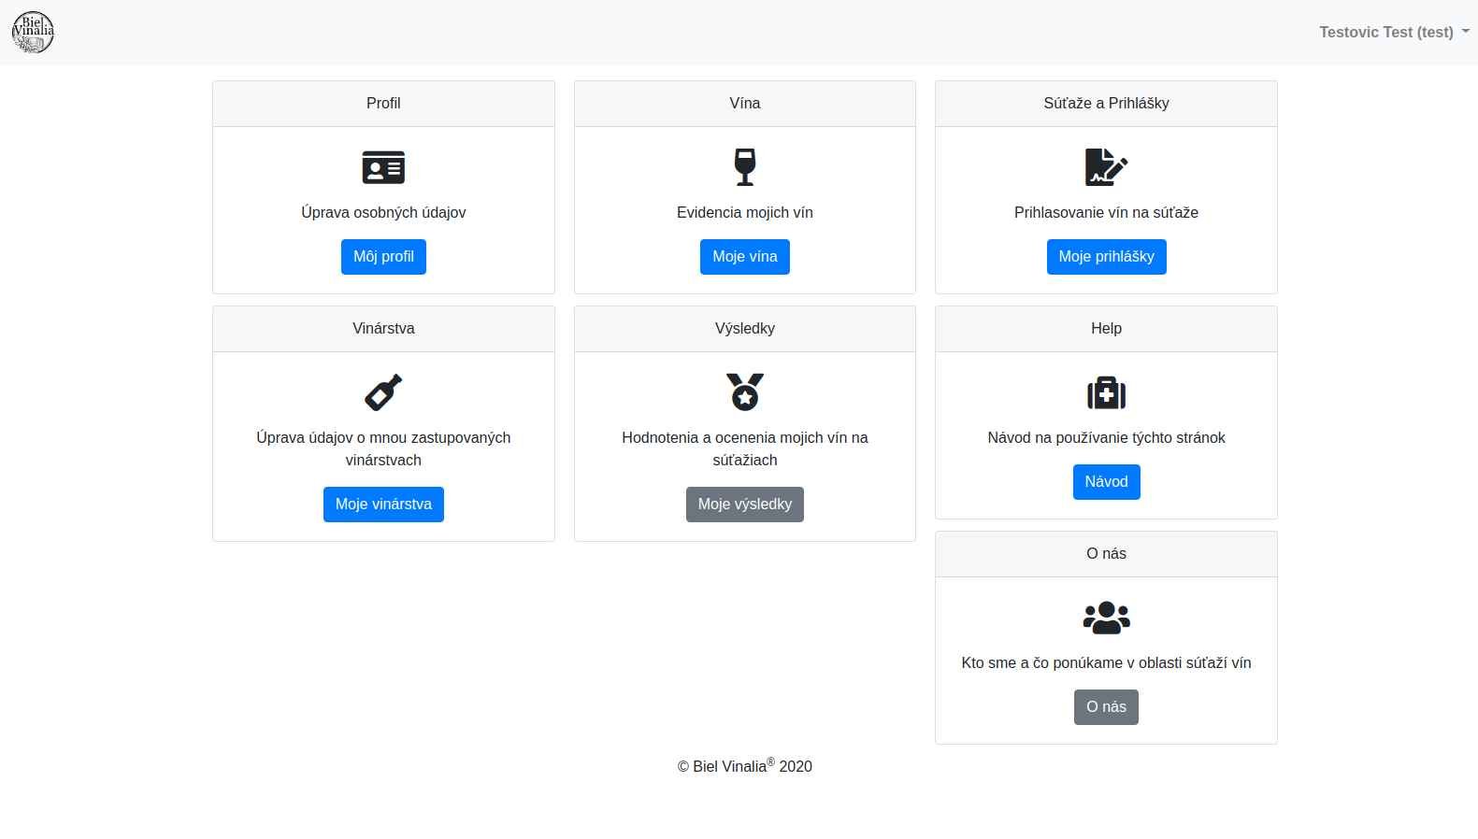The width and height of the screenshot is (1478, 839).
Task: Click the Vinárstva card header
Action: 383,329
